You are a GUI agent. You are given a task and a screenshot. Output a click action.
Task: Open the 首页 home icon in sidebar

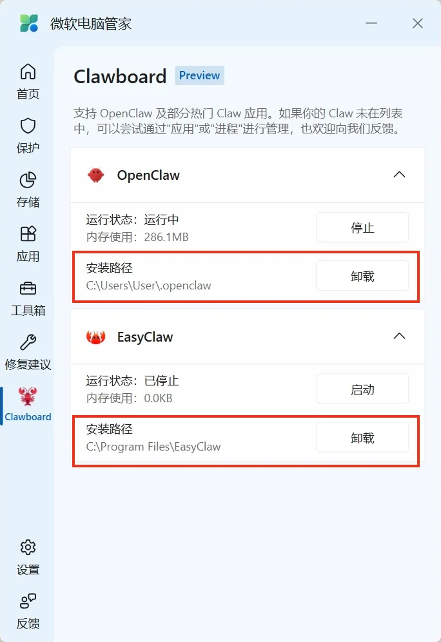[x=28, y=72]
